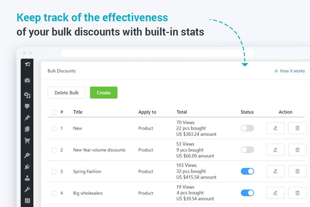Open the Pages icon in sidebar

[x=27, y=129]
